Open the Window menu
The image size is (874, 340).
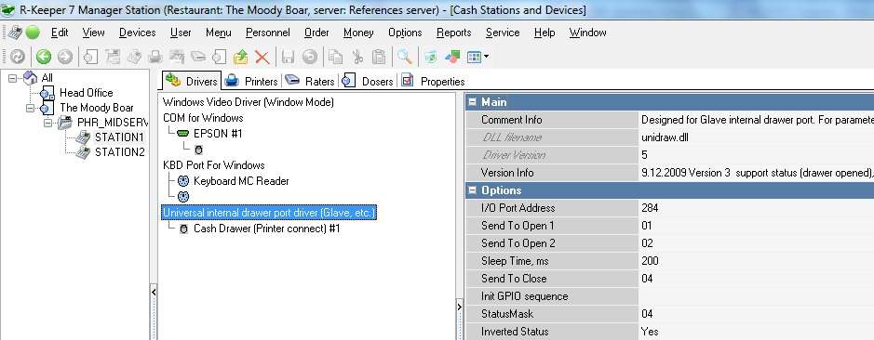pos(587,33)
